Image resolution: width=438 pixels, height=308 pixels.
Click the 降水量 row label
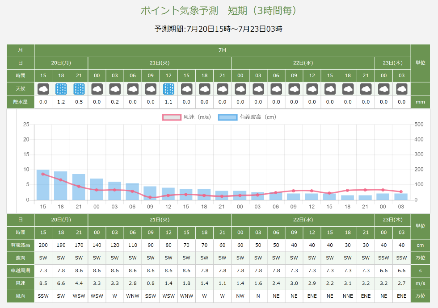pyautogui.click(x=21, y=102)
